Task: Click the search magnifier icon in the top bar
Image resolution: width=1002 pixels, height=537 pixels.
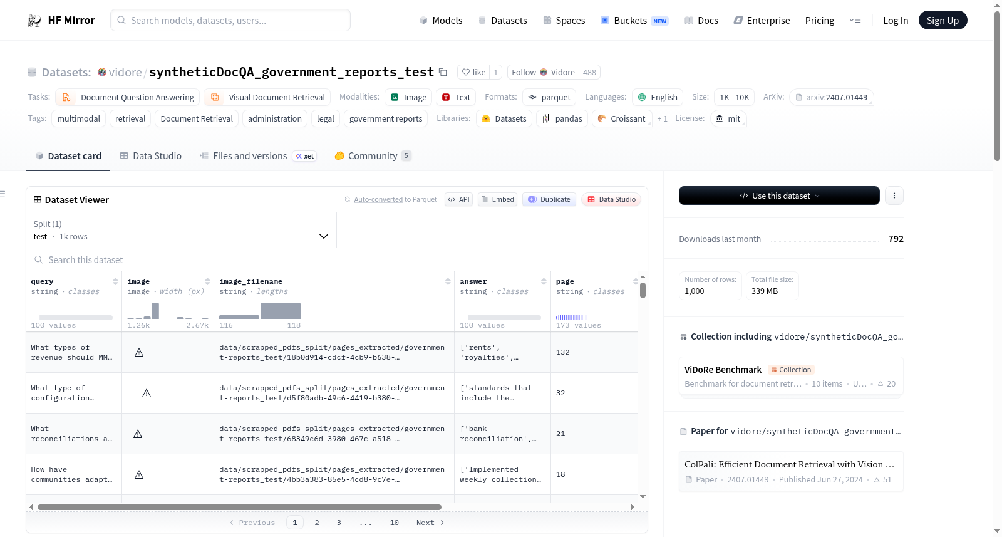Action: 121,20
